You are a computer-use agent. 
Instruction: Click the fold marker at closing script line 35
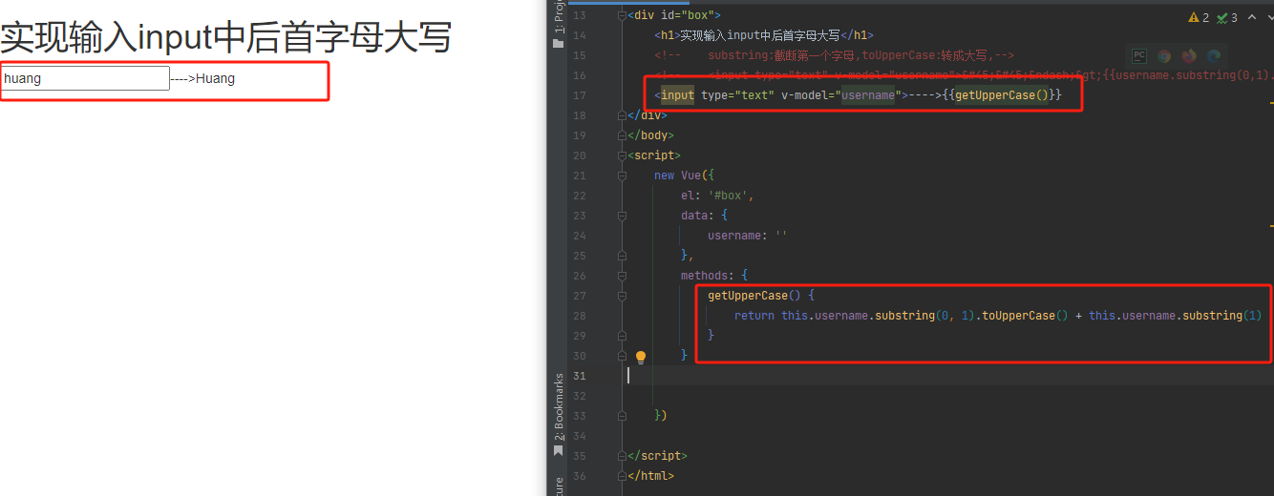click(623, 456)
